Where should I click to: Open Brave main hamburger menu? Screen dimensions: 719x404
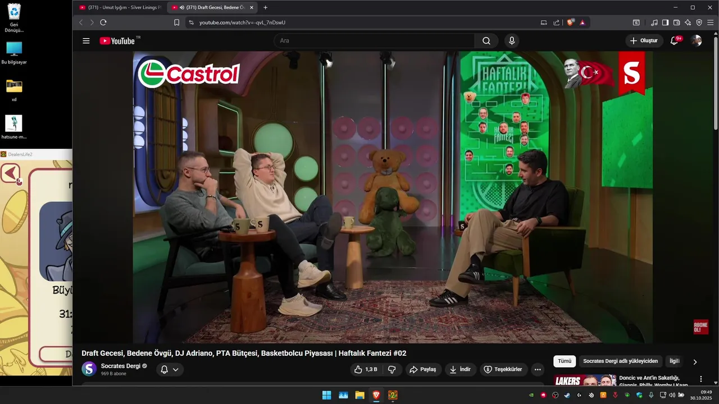pos(710,22)
